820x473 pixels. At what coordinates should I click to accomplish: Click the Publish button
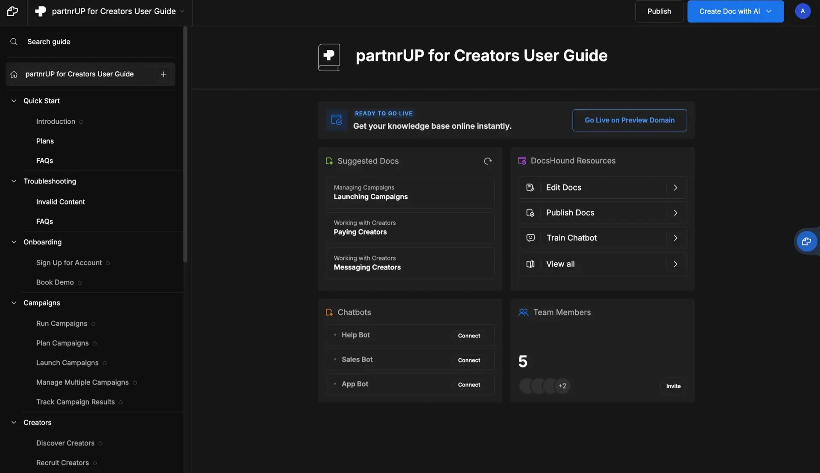pyautogui.click(x=659, y=11)
